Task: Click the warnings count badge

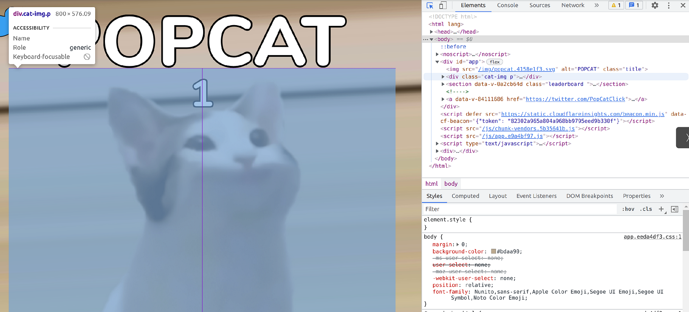Action: click(616, 5)
